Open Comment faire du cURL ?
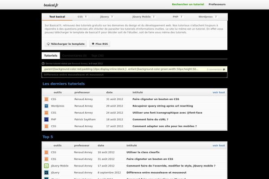Viewport: 269px width, 179px height. [x=150, y=119]
